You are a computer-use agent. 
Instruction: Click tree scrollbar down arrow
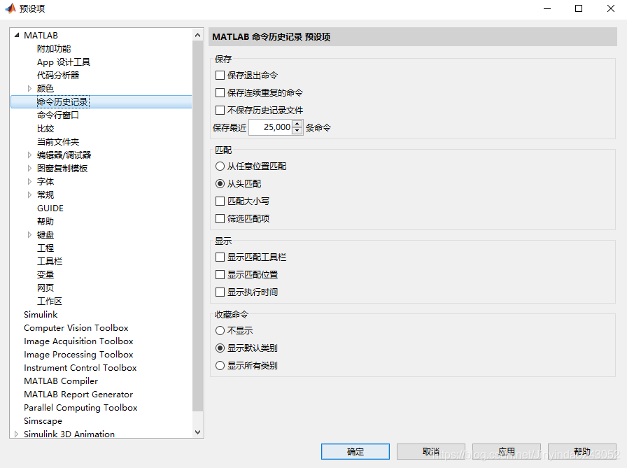click(197, 432)
